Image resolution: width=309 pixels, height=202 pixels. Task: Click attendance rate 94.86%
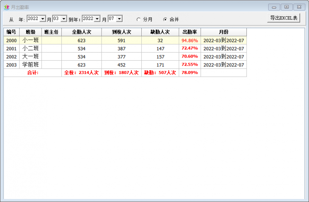click(x=190, y=41)
